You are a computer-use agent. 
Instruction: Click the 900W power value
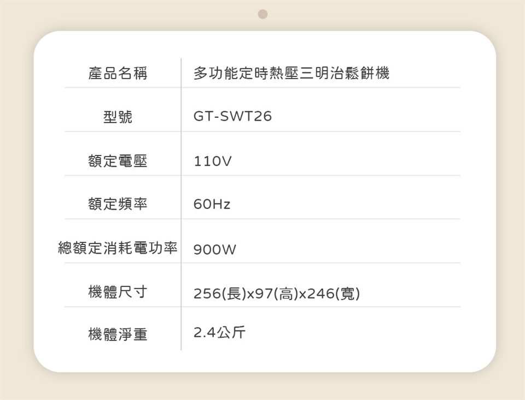pyautogui.click(x=215, y=250)
